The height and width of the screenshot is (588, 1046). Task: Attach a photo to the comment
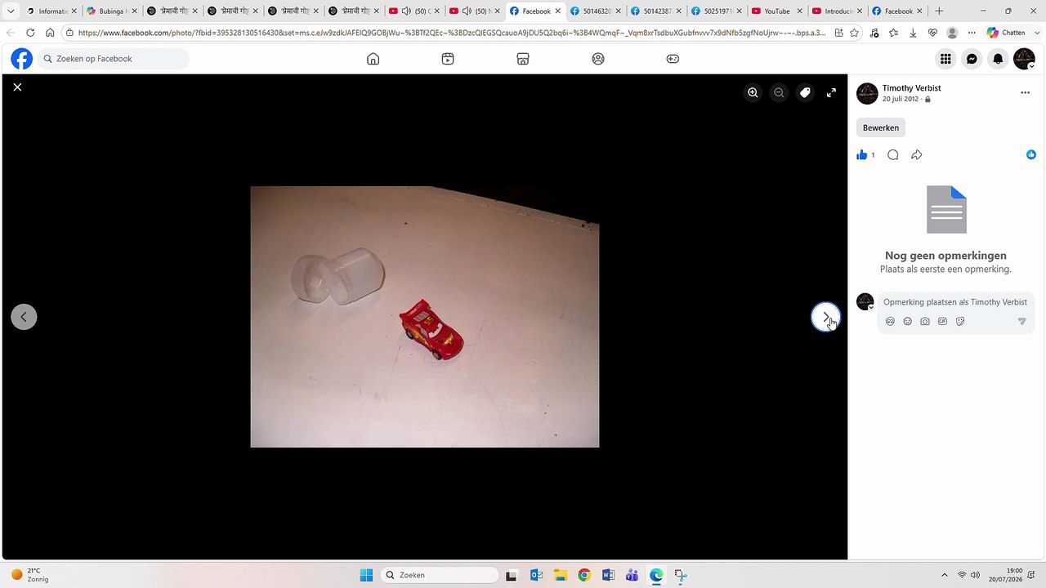pos(925,322)
